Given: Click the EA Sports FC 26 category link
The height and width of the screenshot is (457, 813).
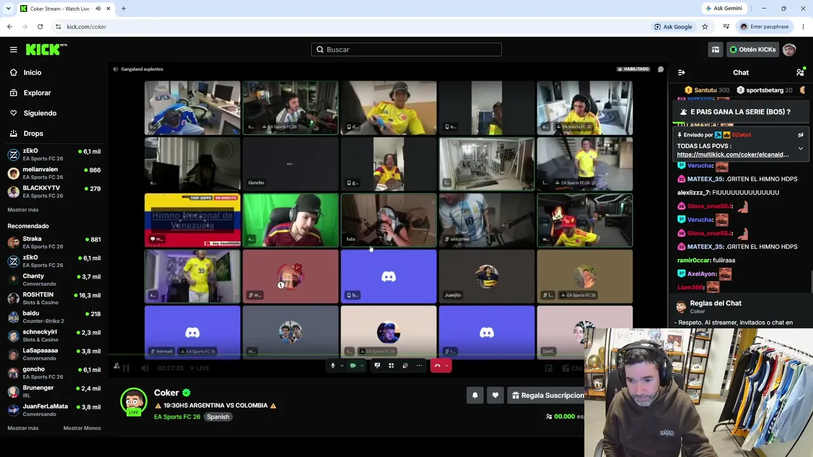Looking at the screenshot, I should pos(177,417).
